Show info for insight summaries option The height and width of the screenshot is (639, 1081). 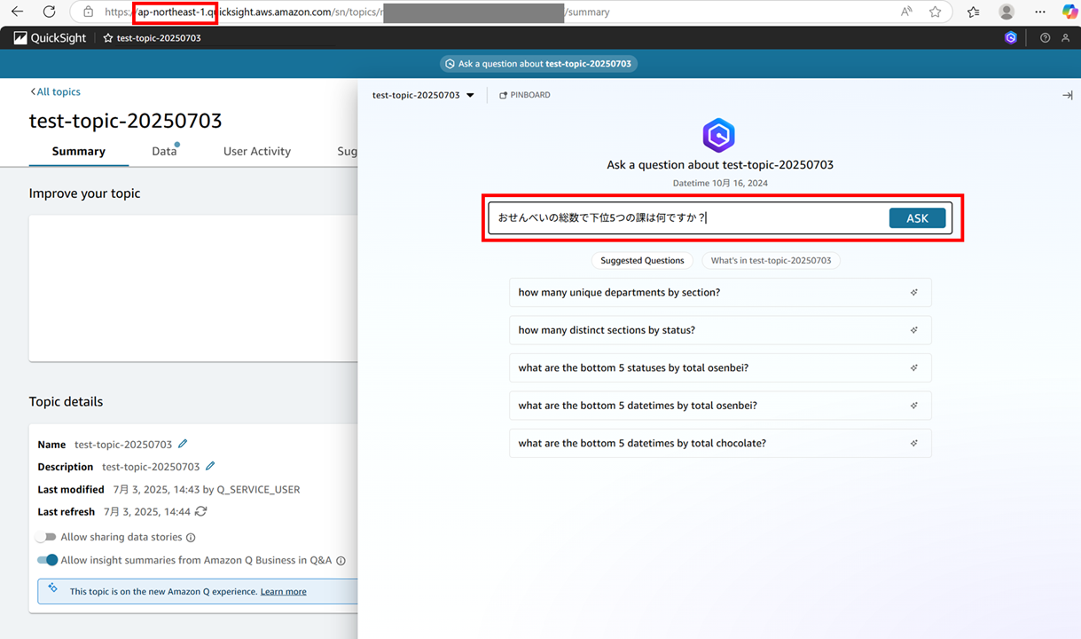click(341, 560)
